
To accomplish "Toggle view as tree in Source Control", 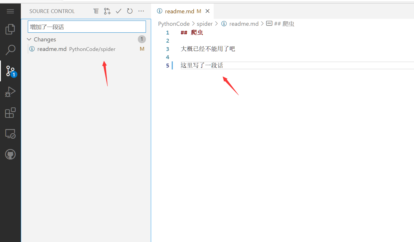I will [x=96, y=11].
